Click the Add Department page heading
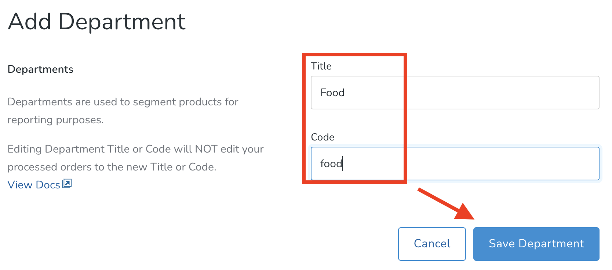 tap(97, 22)
